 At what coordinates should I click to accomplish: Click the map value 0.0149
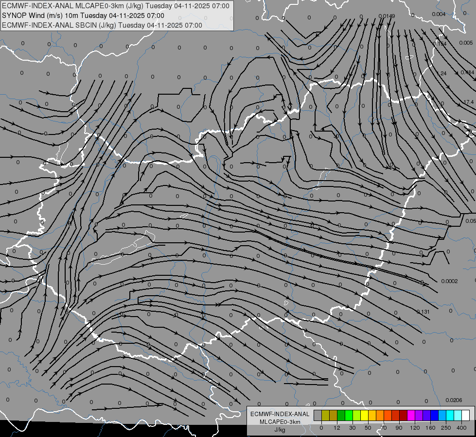pyautogui.click(x=387, y=16)
